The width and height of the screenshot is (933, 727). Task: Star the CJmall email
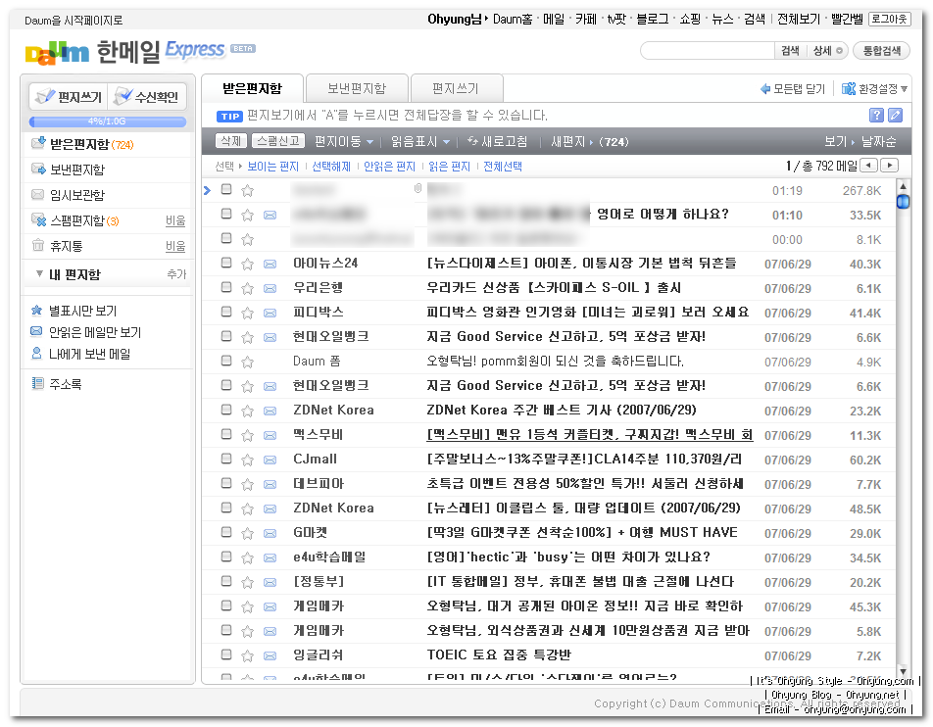tap(248, 460)
